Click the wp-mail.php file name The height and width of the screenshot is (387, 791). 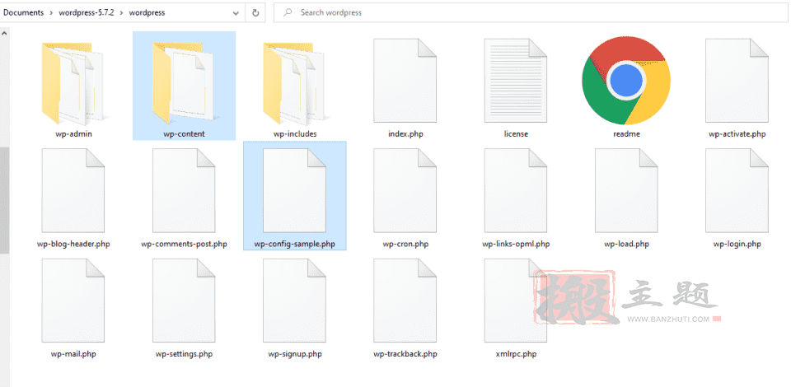coord(73,354)
